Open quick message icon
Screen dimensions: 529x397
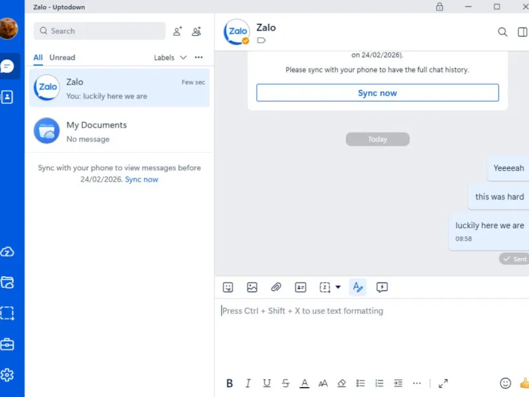tap(382, 287)
